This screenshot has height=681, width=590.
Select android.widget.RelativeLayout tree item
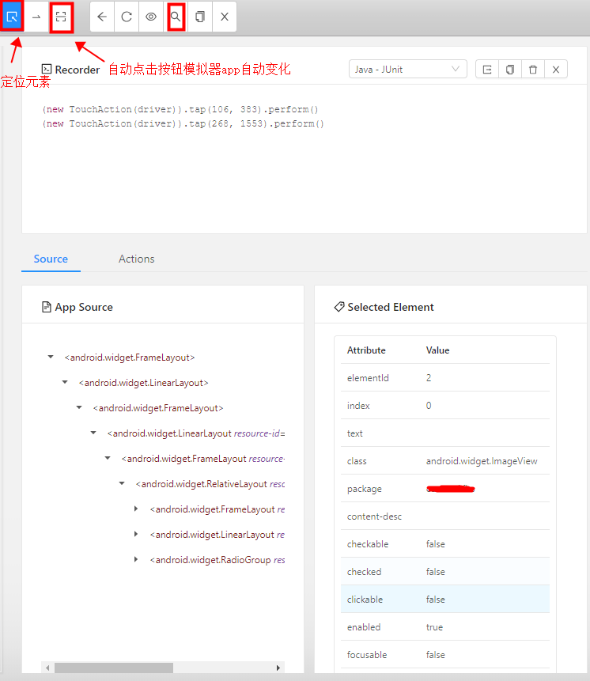click(x=210, y=484)
